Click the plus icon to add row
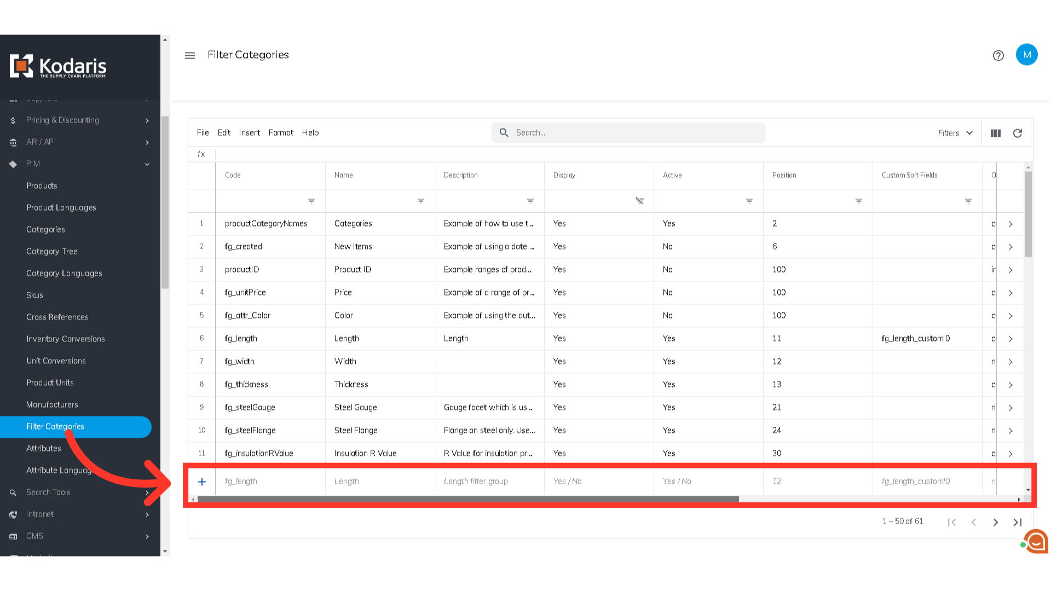1051x591 pixels. point(202,482)
